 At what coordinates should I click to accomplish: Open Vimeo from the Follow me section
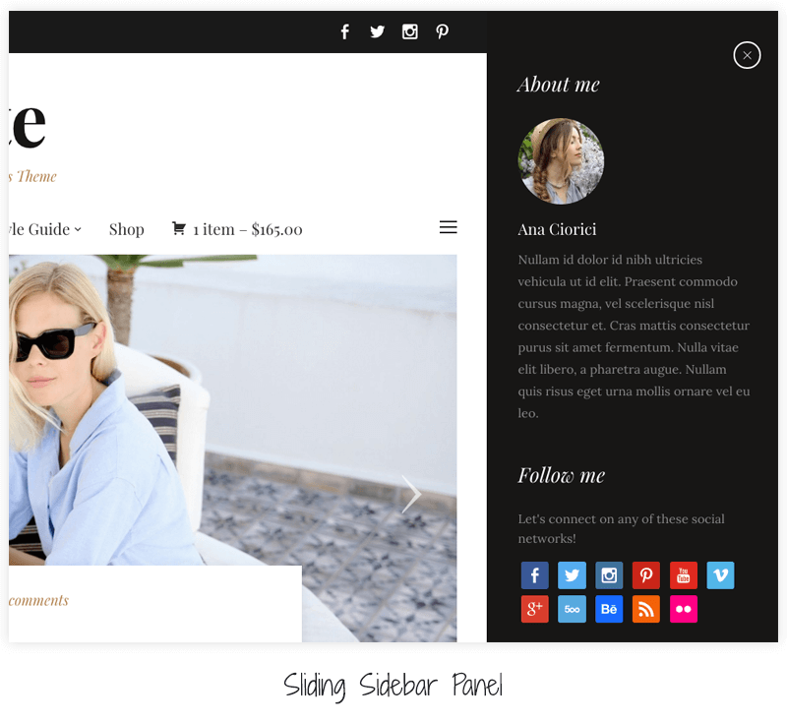tap(720, 575)
